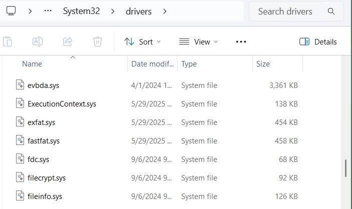Select the fastfat.sys file icon
The image size is (352, 209).
point(20,140)
